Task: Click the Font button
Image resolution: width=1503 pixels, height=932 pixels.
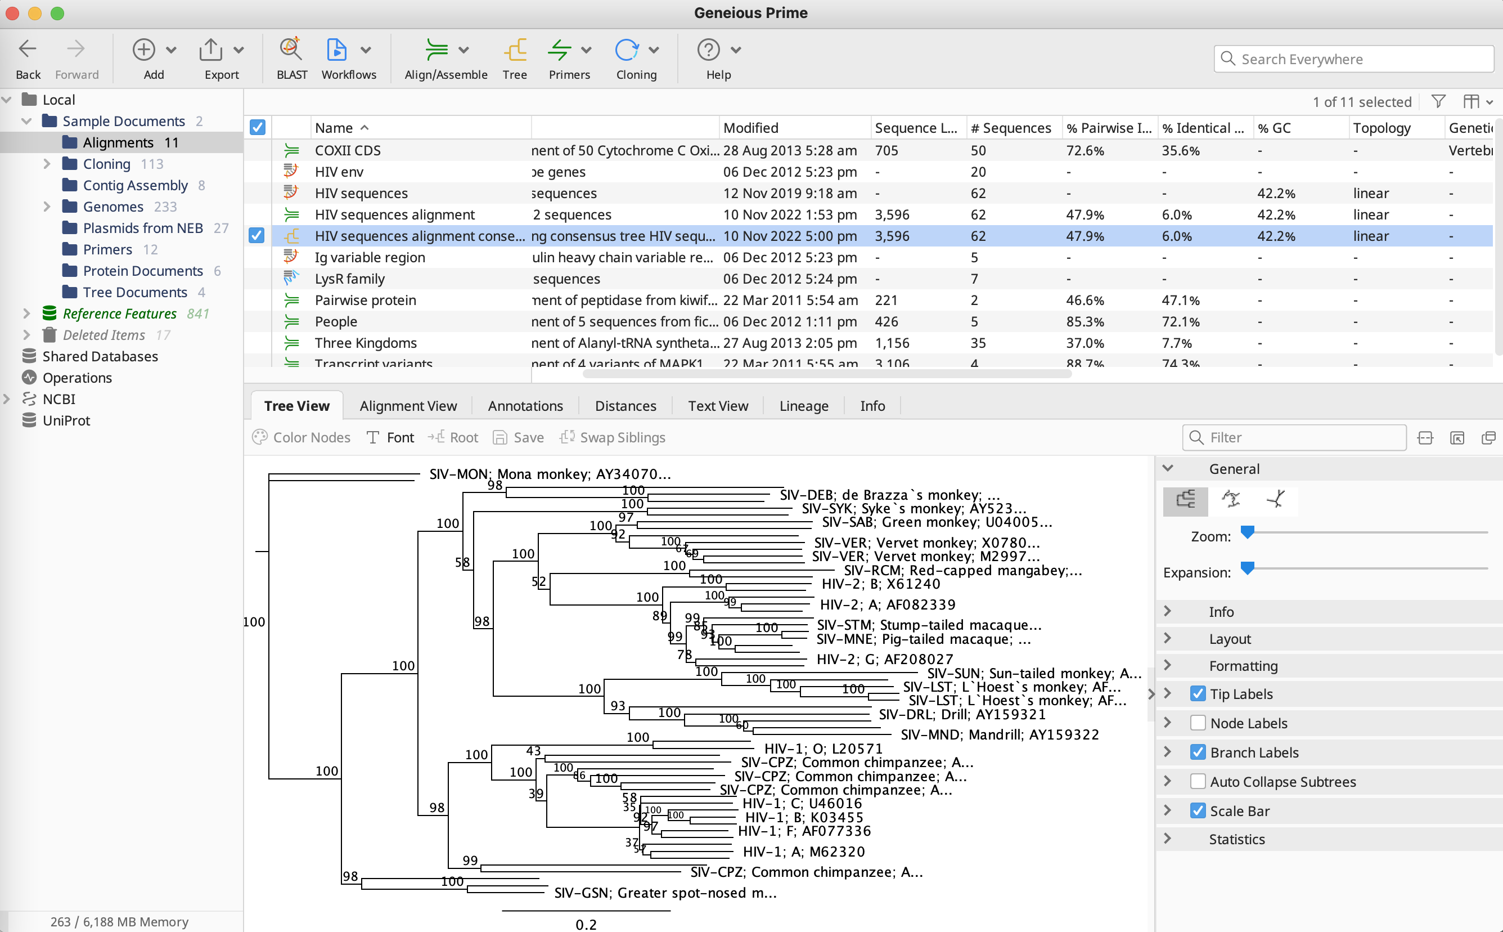Action: [x=390, y=438]
